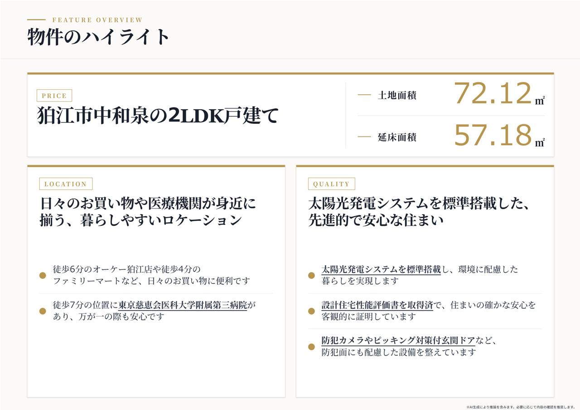The width and height of the screenshot is (580, 410).
Task: Select the 延床面積 label
Action: [397, 137]
